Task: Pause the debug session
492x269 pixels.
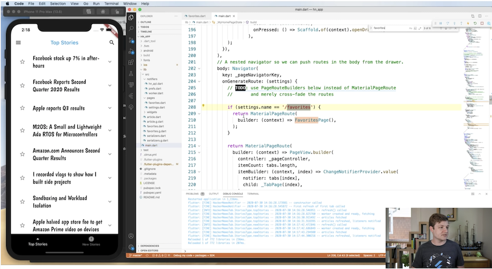Action: (441, 23)
